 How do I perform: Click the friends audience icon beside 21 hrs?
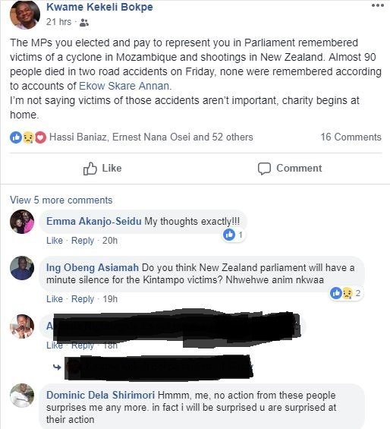tap(84, 23)
